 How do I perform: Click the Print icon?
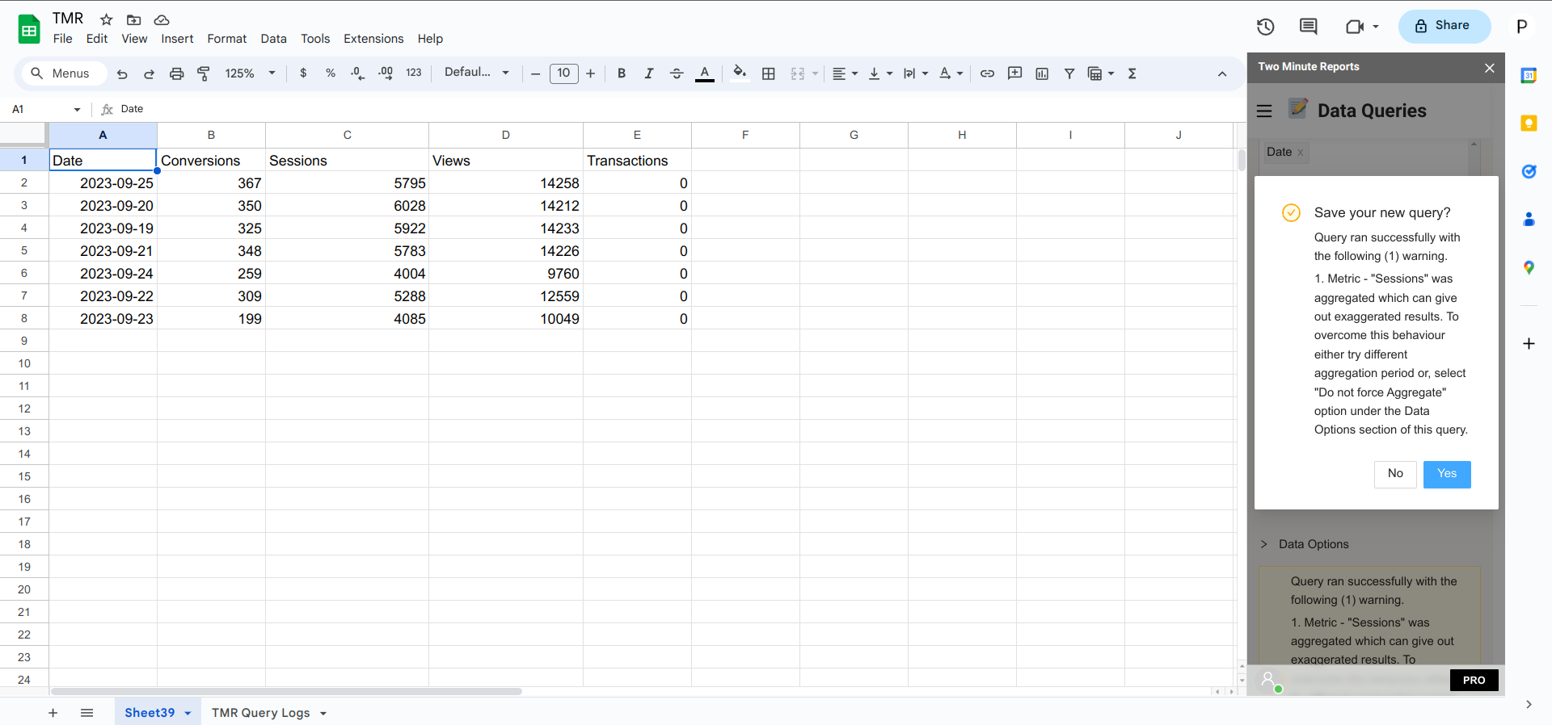pos(176,73)
